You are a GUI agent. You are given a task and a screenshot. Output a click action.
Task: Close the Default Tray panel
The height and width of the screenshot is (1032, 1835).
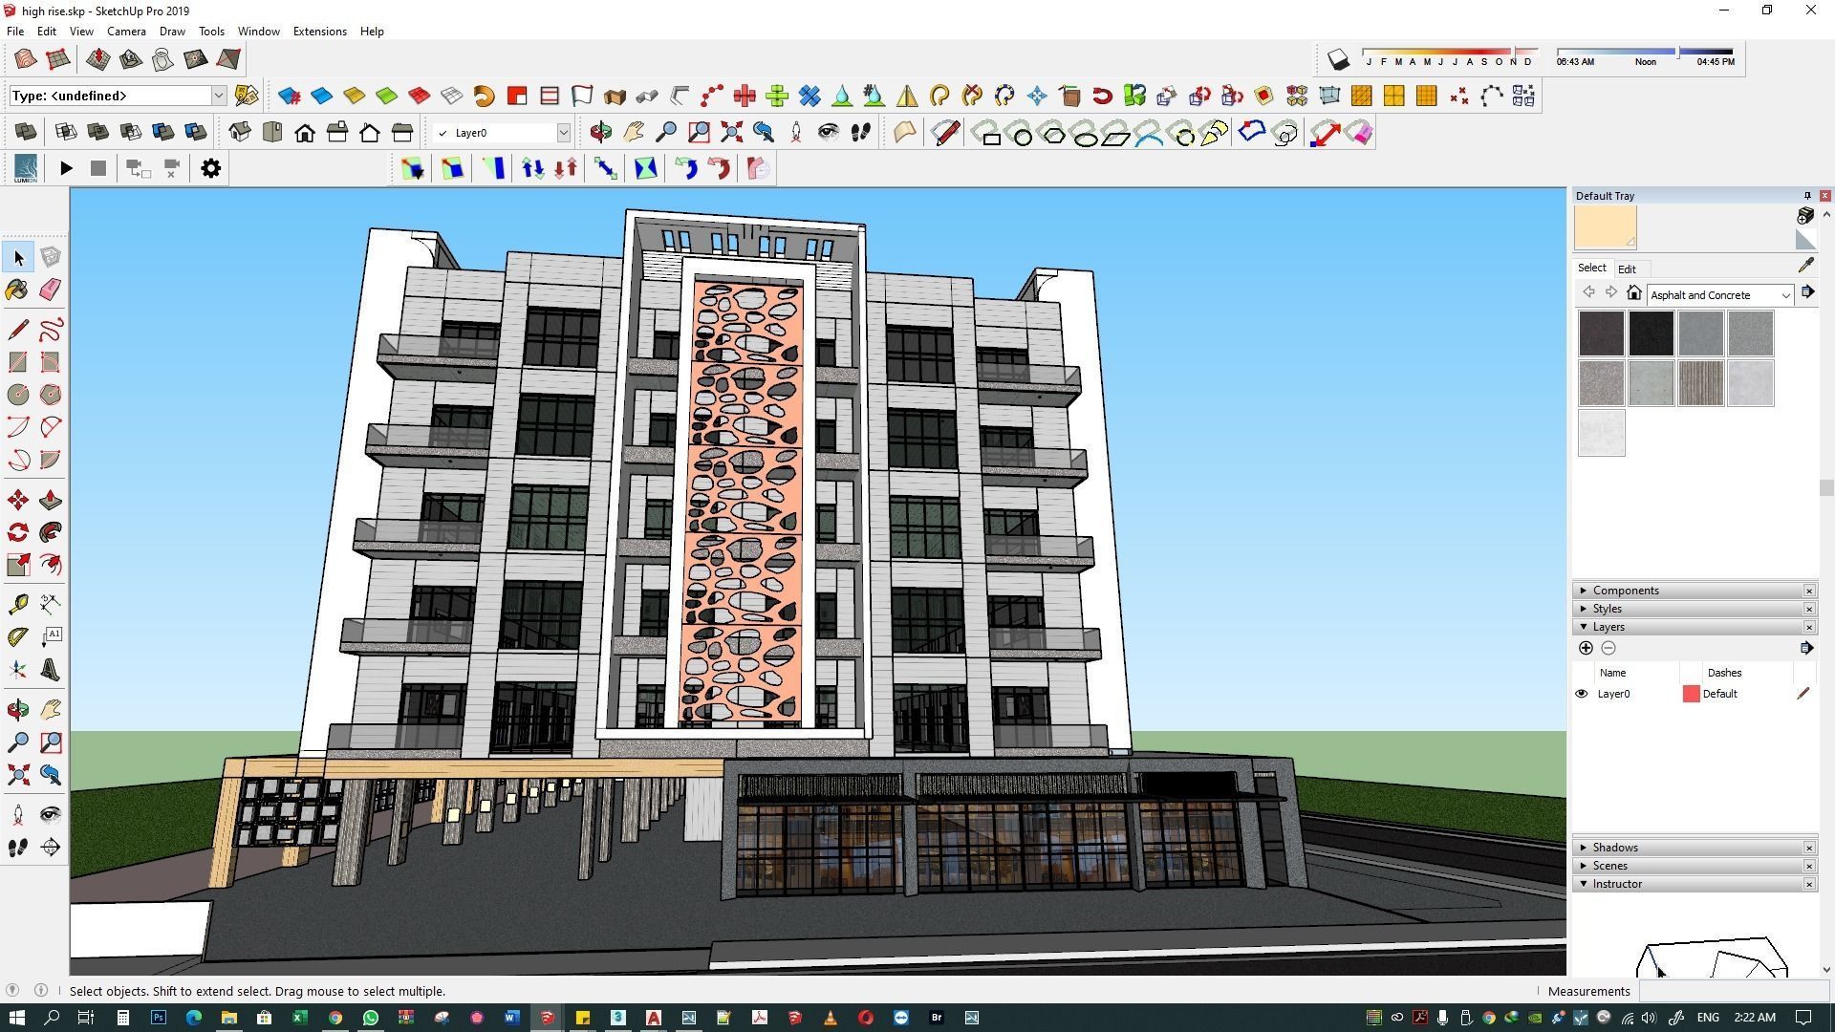[x=1824, y=196]
